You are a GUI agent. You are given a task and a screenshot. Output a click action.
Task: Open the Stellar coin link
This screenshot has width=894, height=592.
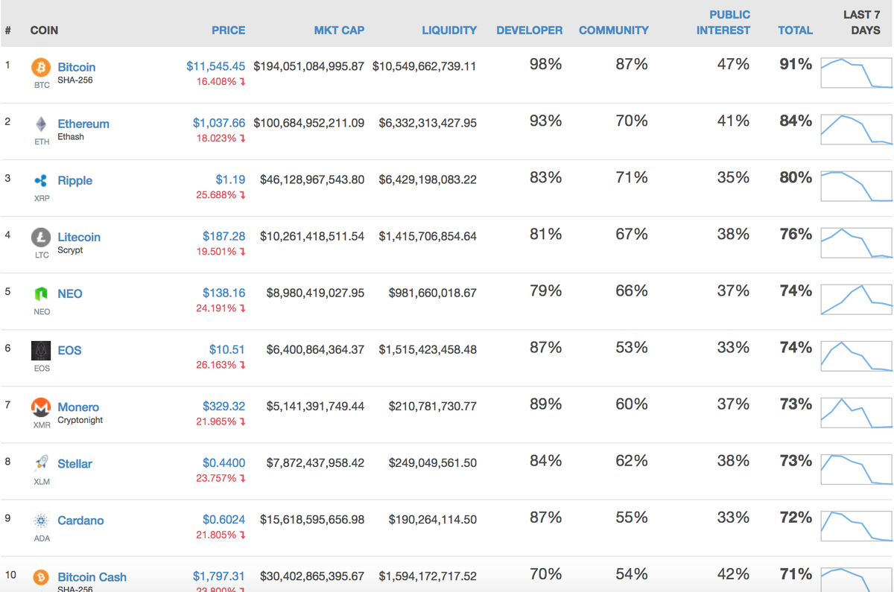(75, 464)
